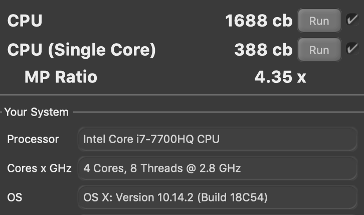Run the multi-core CPU benchmark
This screenshot has width=364, height=215.
click(319, 21)
